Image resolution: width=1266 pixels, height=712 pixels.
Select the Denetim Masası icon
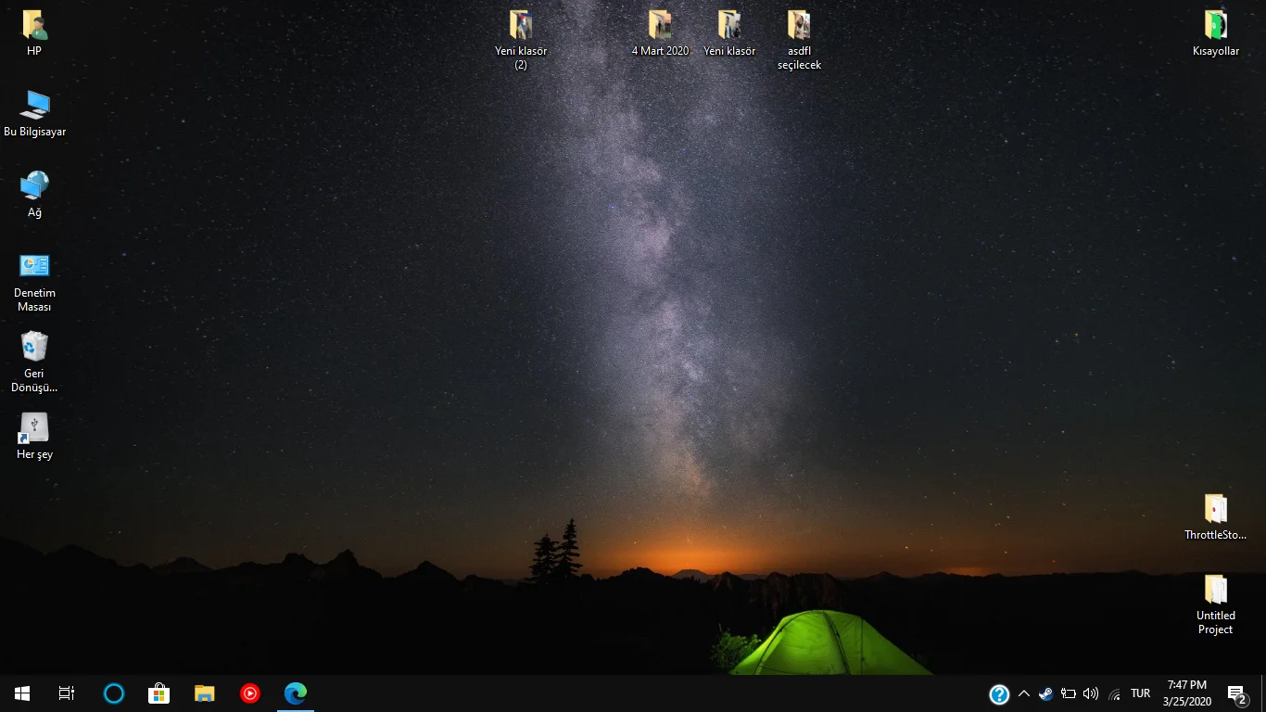pyautogui.click(x=34, y=267)
